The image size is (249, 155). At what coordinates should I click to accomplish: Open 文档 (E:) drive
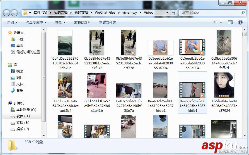click(x=20, y=123)
